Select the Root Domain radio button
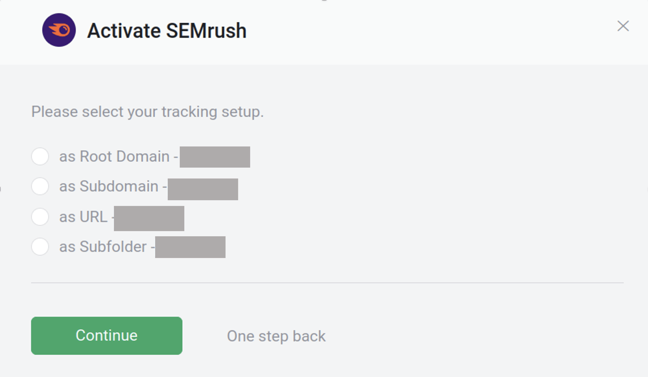Viewport: 648px width, 377px height. [x=40, y=156]
